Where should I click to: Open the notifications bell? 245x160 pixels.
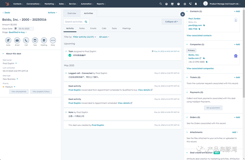pyautogui.click(x=196, y=4)
